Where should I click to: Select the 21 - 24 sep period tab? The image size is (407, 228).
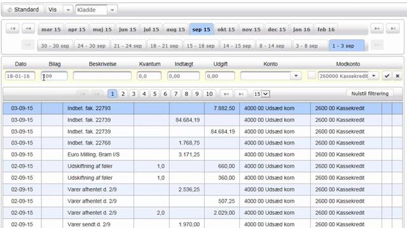pyautogui.click(x=128, y=46)
